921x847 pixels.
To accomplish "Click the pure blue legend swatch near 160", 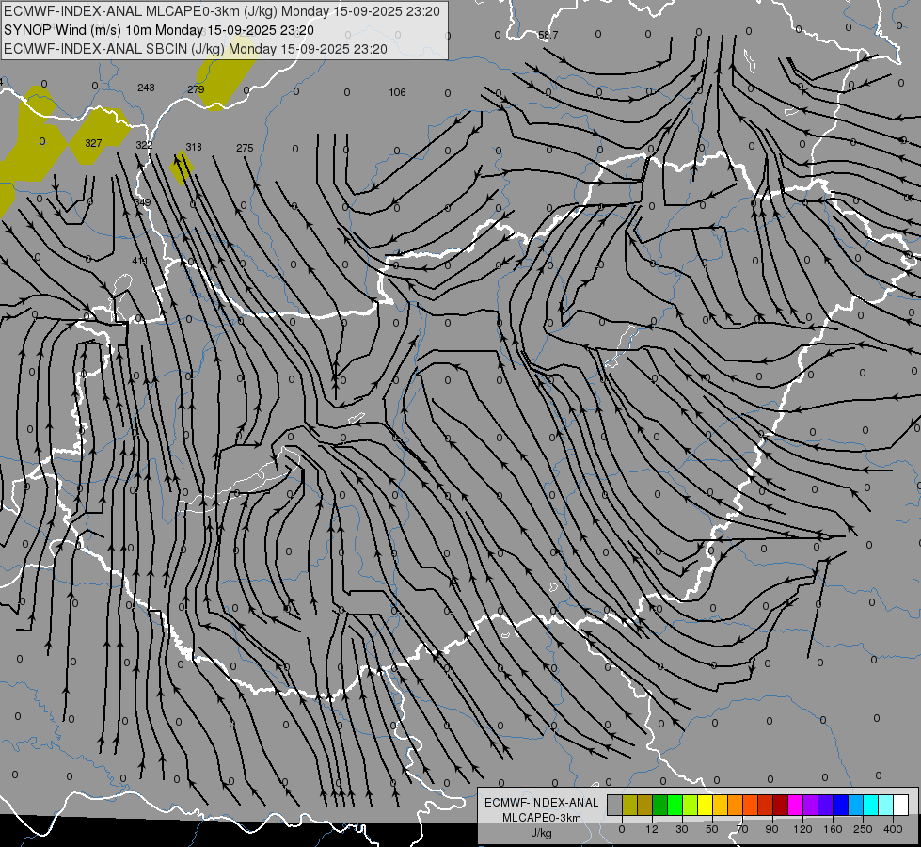I will (x=840, y=805).
